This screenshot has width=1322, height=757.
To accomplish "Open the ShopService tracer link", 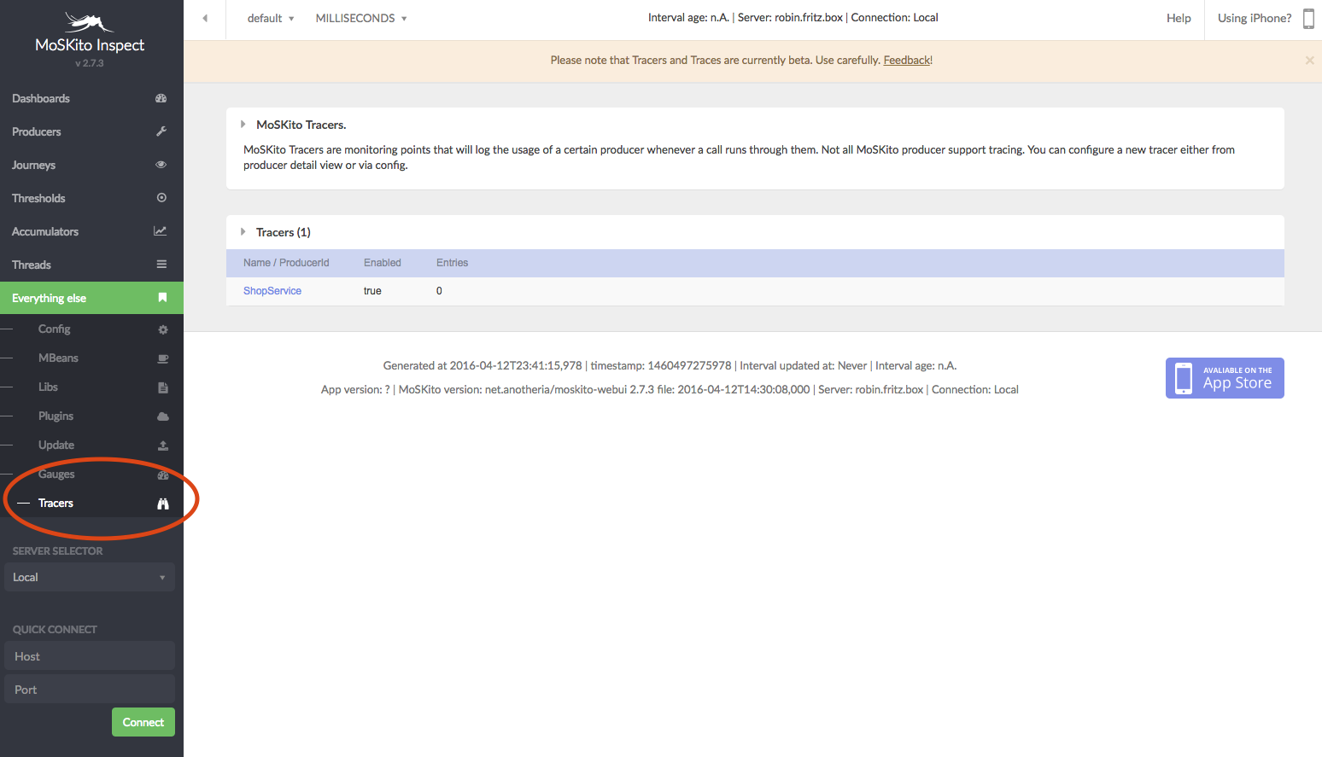I will pos(272,291).
